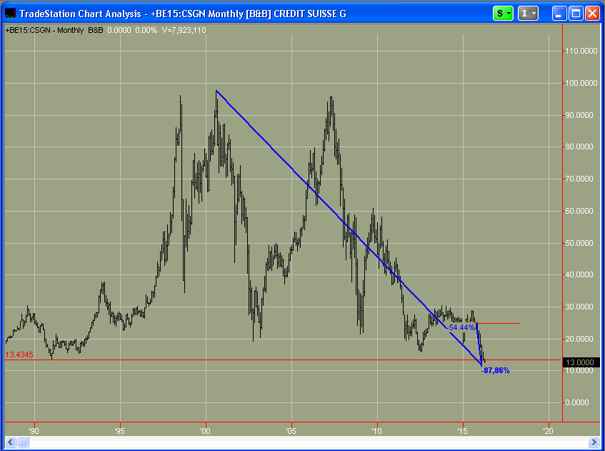Screen dimensions: 605x451
Task: Click the 0.0000 net change value in status line
Action: pyautogui.click(x=119, y=30)
